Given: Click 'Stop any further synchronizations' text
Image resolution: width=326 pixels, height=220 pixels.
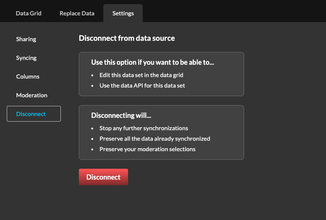Looking at the screenshot, I should (144, 128).
